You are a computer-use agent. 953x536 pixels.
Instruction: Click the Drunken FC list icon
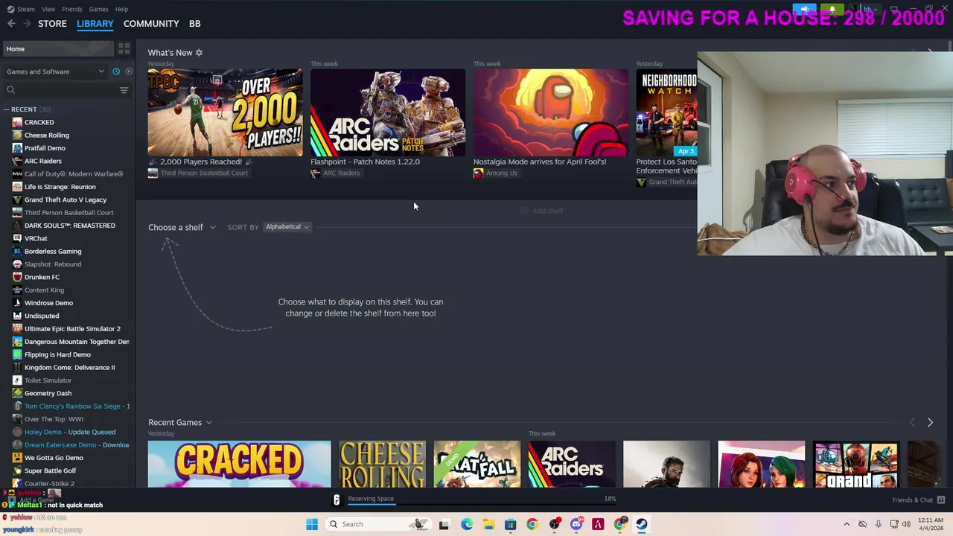tap(17, 277)
